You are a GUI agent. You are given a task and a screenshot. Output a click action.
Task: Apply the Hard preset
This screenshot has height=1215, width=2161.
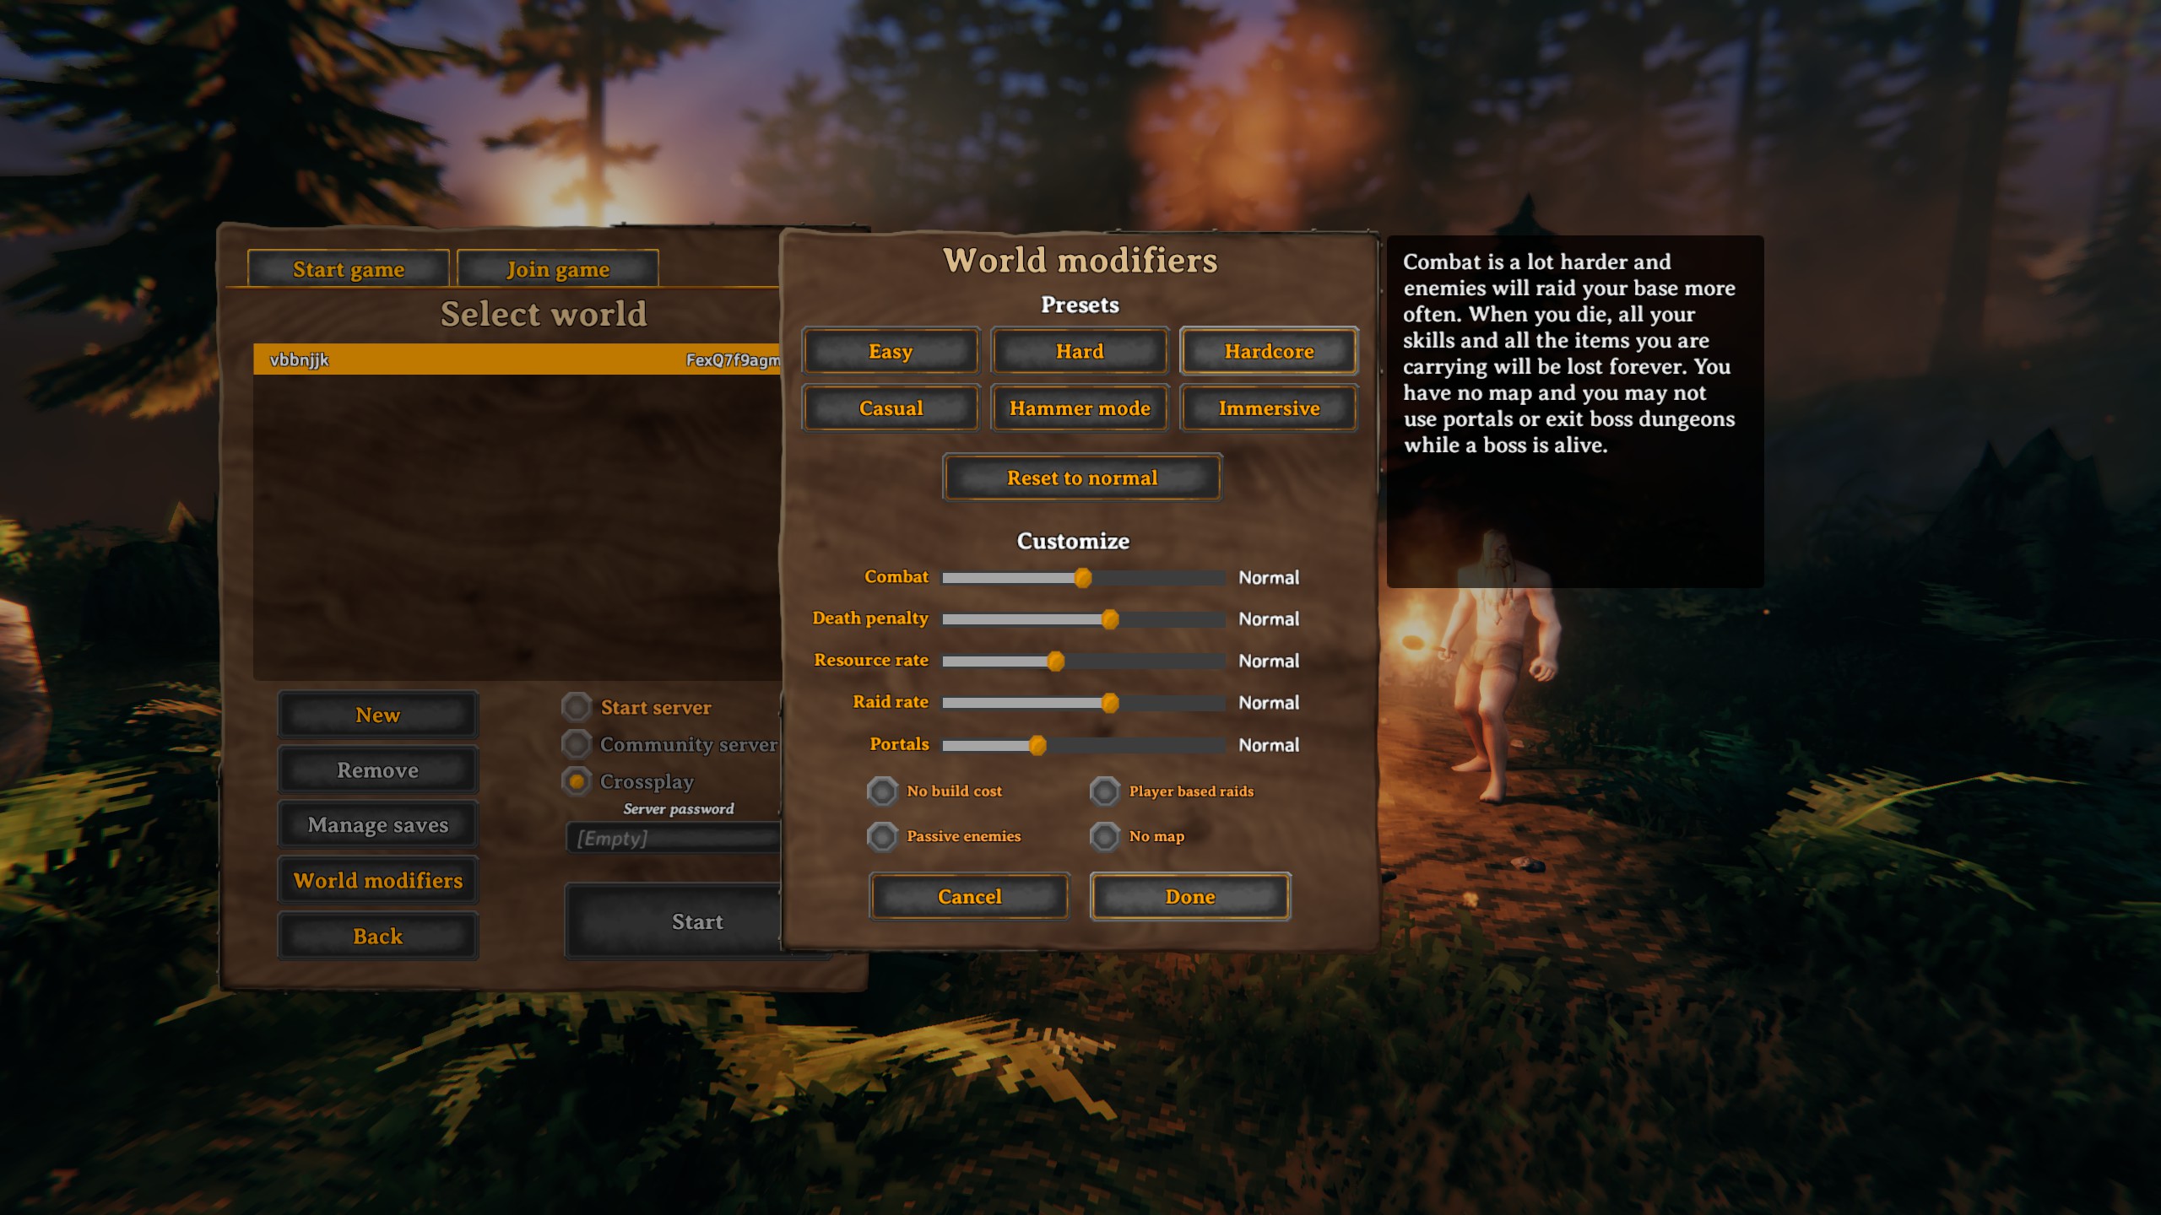1080,351
